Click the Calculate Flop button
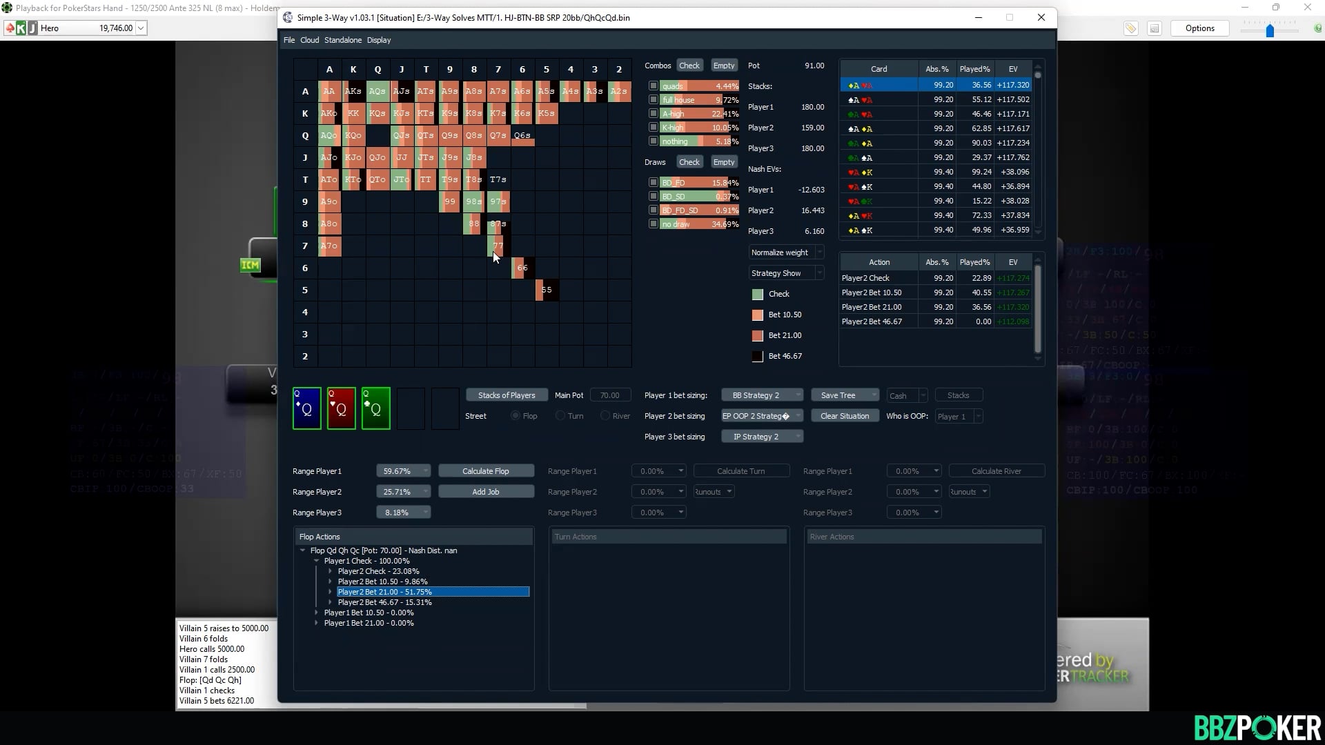The height and width of the screenshot is (745, 1325). 486,471
